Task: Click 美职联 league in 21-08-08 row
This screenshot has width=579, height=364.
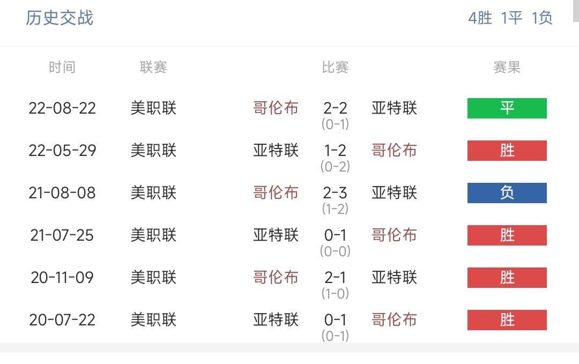Action: (153, 192)
